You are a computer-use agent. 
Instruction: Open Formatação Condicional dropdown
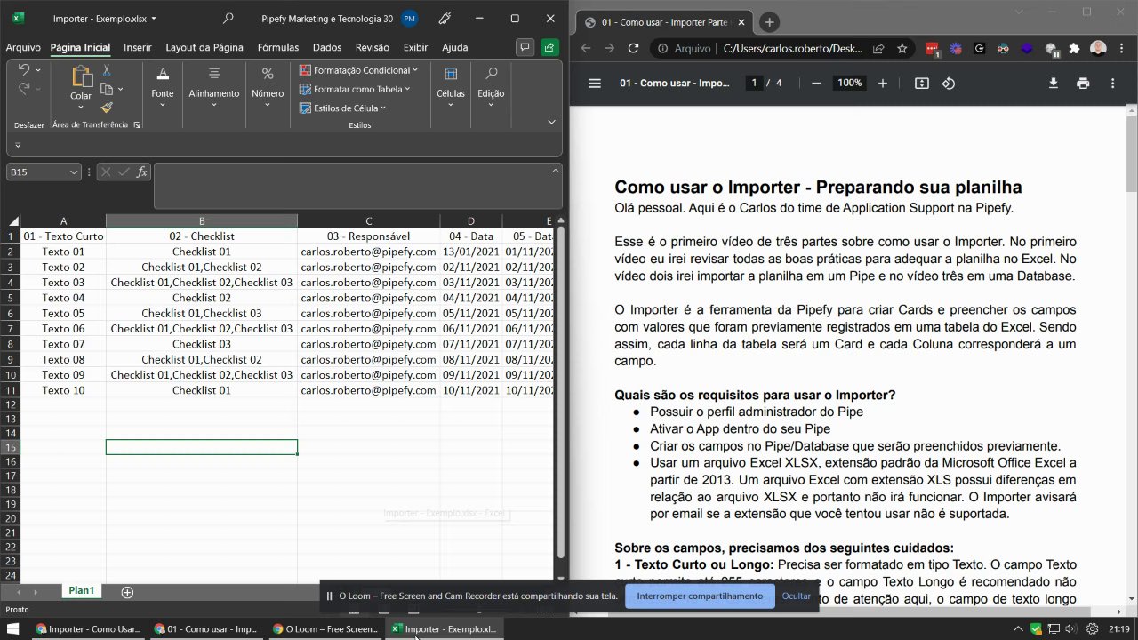358,70
